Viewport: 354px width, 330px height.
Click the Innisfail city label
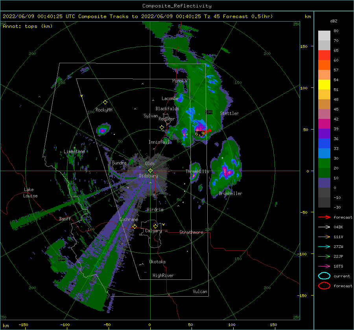pos(159,142)
